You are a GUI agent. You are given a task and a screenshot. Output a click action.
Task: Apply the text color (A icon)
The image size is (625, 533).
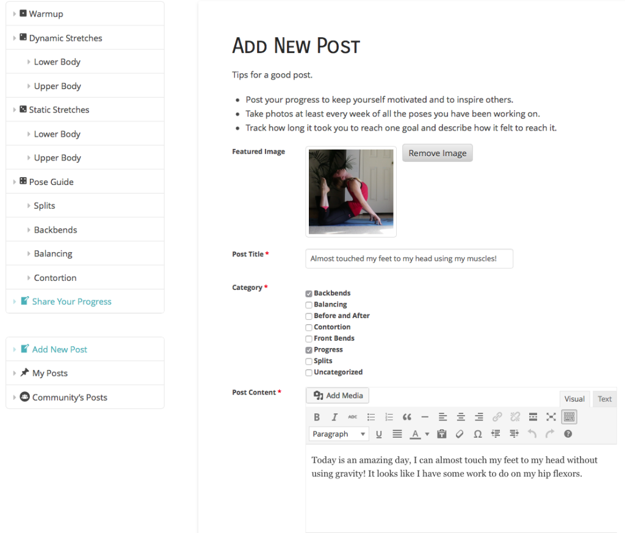click(x=415, y=434)
